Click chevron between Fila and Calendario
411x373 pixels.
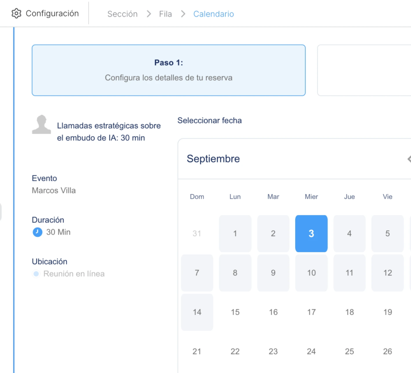click(x=183, y=14)
